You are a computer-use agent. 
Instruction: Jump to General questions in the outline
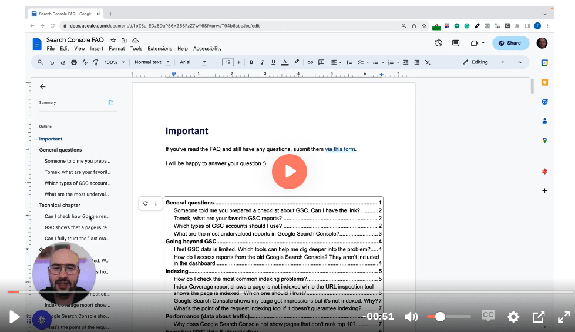coord(60,150)
